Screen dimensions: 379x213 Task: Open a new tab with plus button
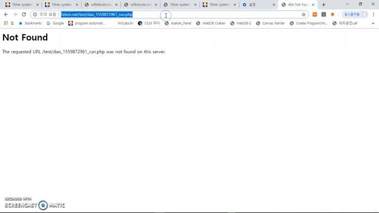324,5
